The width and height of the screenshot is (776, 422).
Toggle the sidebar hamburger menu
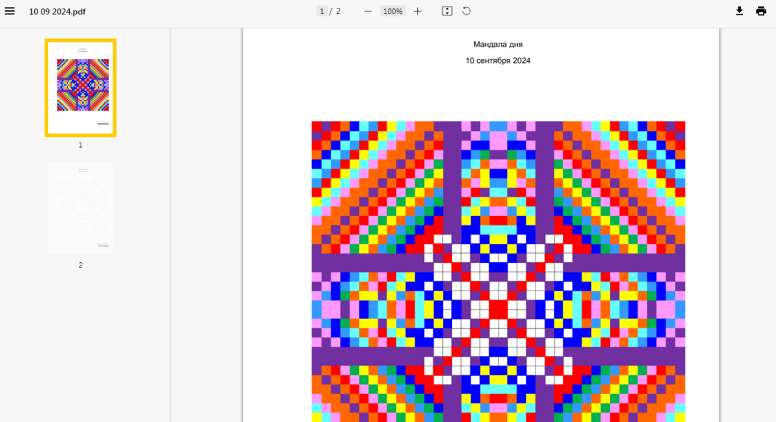[x=10, y=11]
